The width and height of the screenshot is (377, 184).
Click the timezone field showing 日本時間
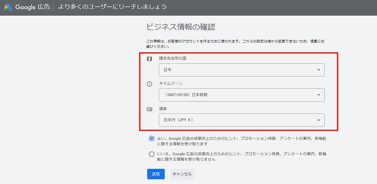[x=233, y=95]
